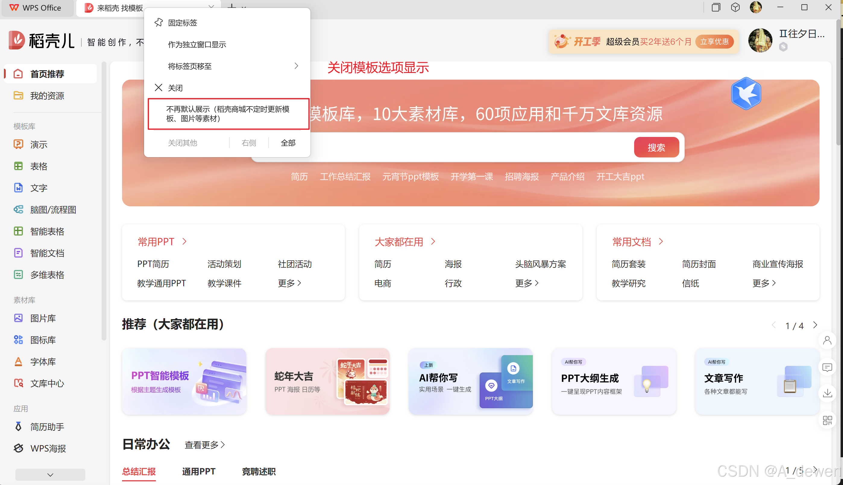
Task: Select 不再默认展示 option in context menu
Action: pyautogui.click(x=228, y=114)
